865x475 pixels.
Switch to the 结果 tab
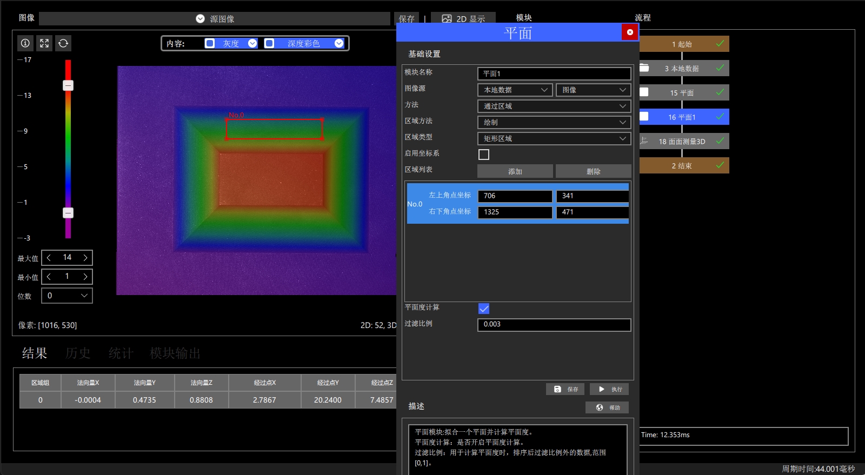35,353
